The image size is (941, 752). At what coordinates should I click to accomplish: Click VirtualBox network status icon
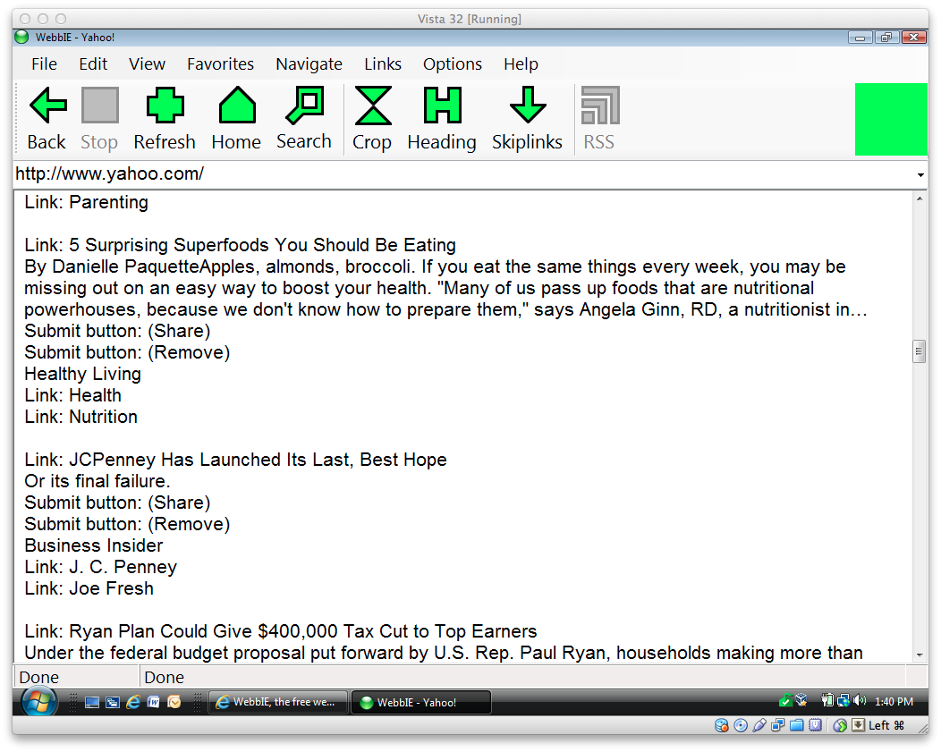(778, 725)
